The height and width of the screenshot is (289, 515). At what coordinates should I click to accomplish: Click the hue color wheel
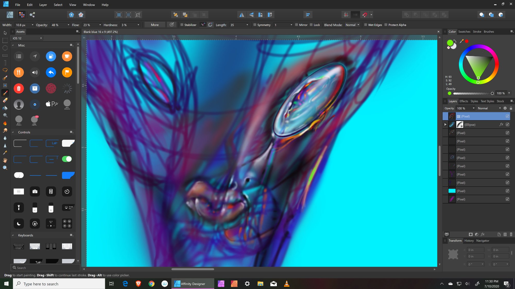pos(479,64)
